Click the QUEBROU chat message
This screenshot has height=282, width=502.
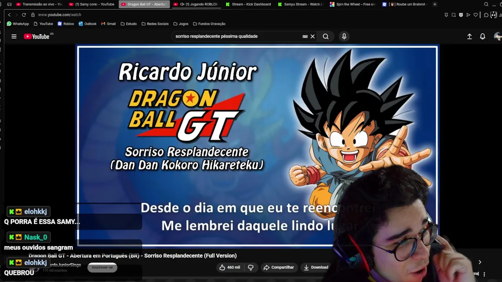point(19,273)
